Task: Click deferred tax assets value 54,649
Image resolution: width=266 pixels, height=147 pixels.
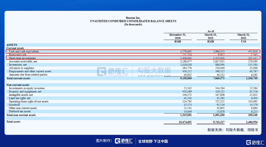Action: pyautogui.click(x=187, y=111)
